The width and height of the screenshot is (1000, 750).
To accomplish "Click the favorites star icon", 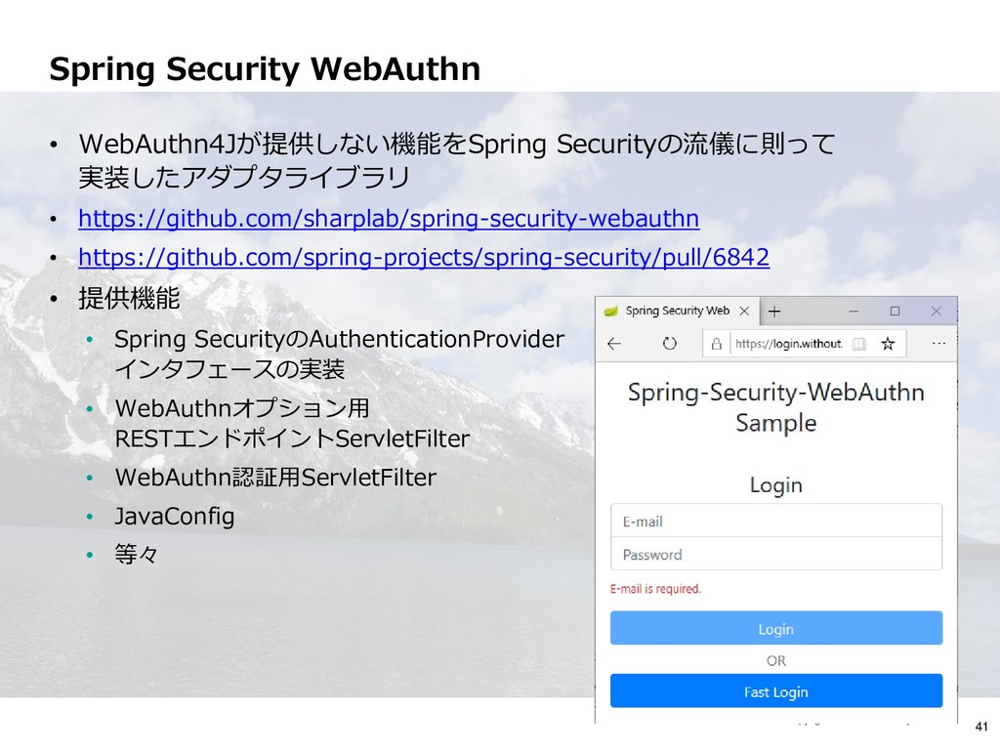I will pyautogui.click(x=888, y=345).
